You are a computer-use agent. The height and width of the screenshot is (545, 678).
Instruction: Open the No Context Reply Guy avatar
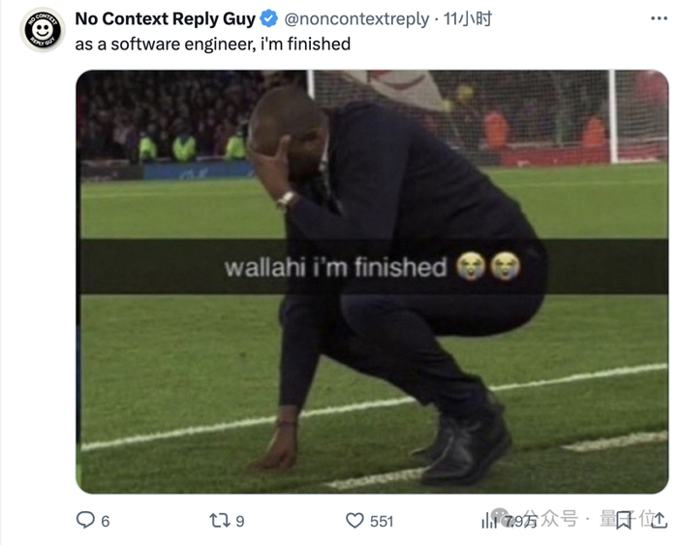click(43, 30)
